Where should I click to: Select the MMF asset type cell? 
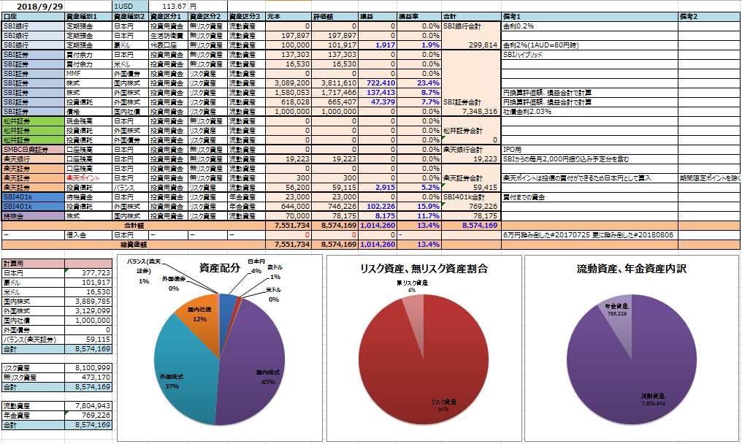tap(88, 73)
